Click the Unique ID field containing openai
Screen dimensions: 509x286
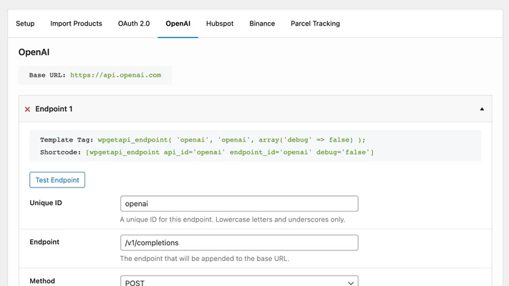[x=239, y=204]
